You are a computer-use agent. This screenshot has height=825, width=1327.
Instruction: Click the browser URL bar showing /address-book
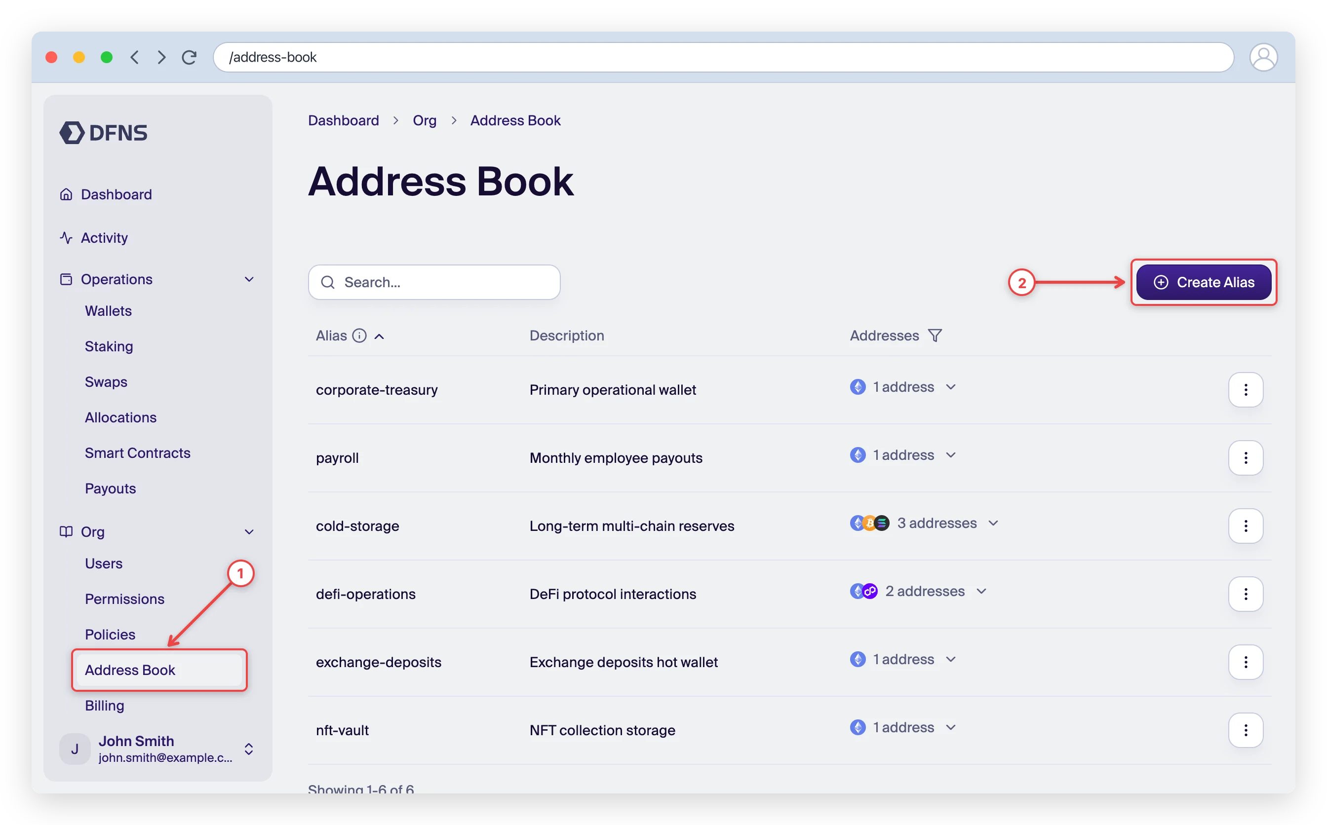tap(723, 57)
